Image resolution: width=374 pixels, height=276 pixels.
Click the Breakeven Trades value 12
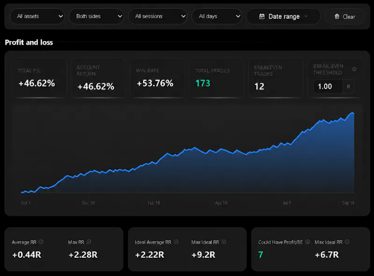[x=259, y=86]
